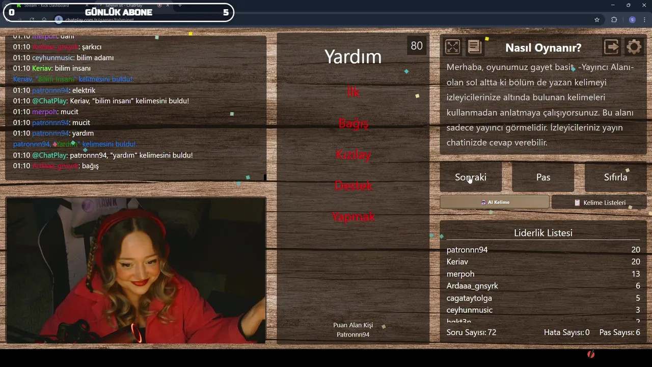Click the GÜNLÜK ABONE subscriber goal bar
Screen dimensions: 652x367
118,12
